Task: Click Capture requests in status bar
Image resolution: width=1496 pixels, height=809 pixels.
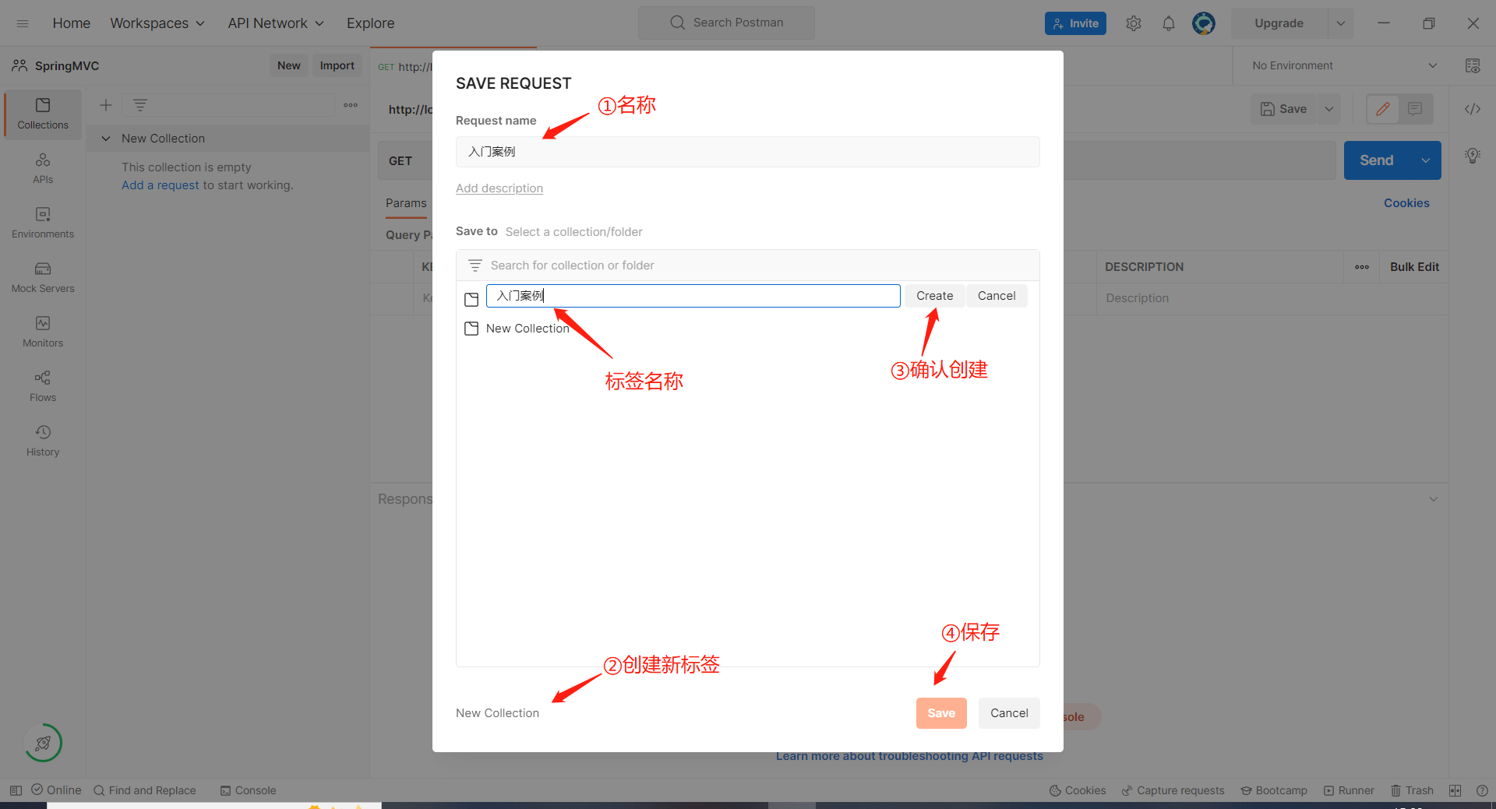Action: (x=1173, y=790)
